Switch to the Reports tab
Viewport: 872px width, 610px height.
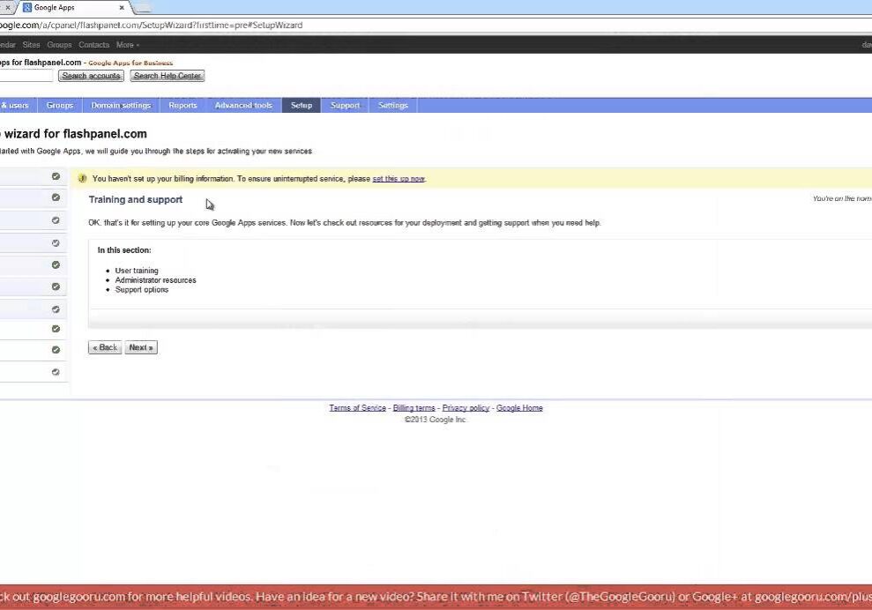pos(183,105)
